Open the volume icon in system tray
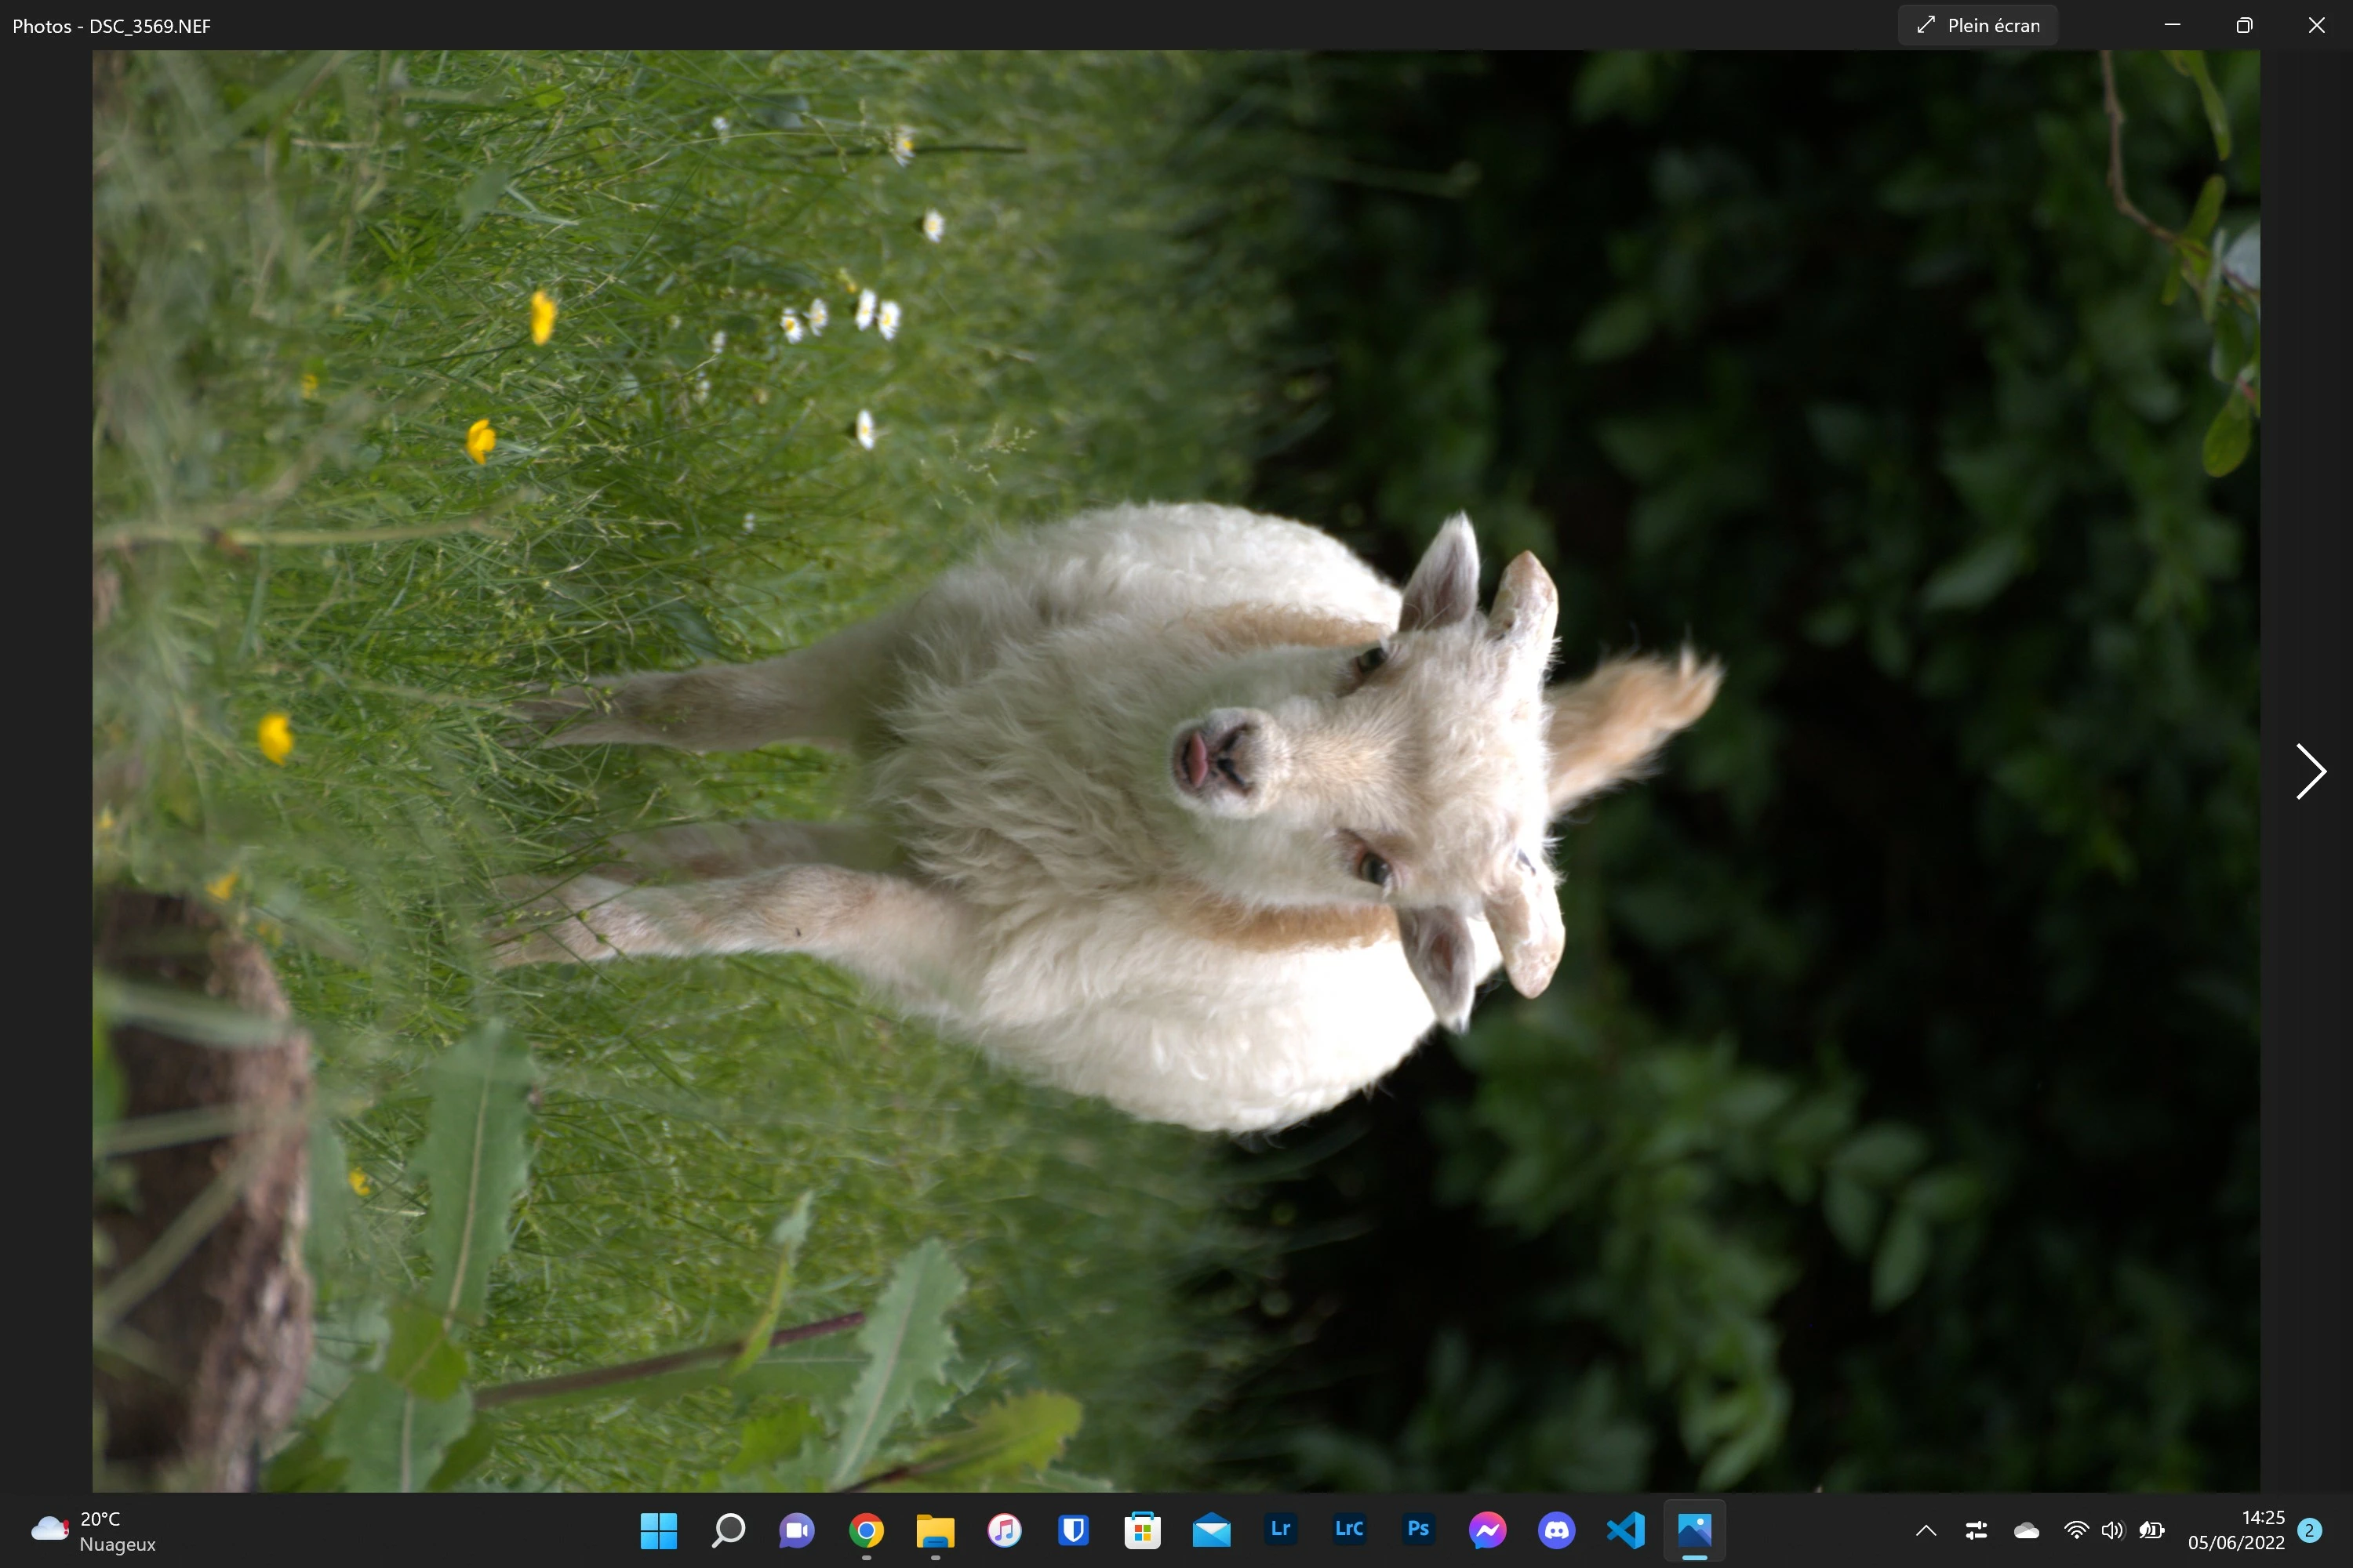Viewport: 2353px width, 1568px height. (x=2112, y=1530)
